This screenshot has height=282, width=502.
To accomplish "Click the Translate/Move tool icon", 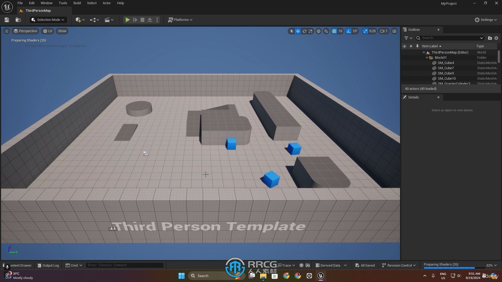I will click(x=297, y=31).
